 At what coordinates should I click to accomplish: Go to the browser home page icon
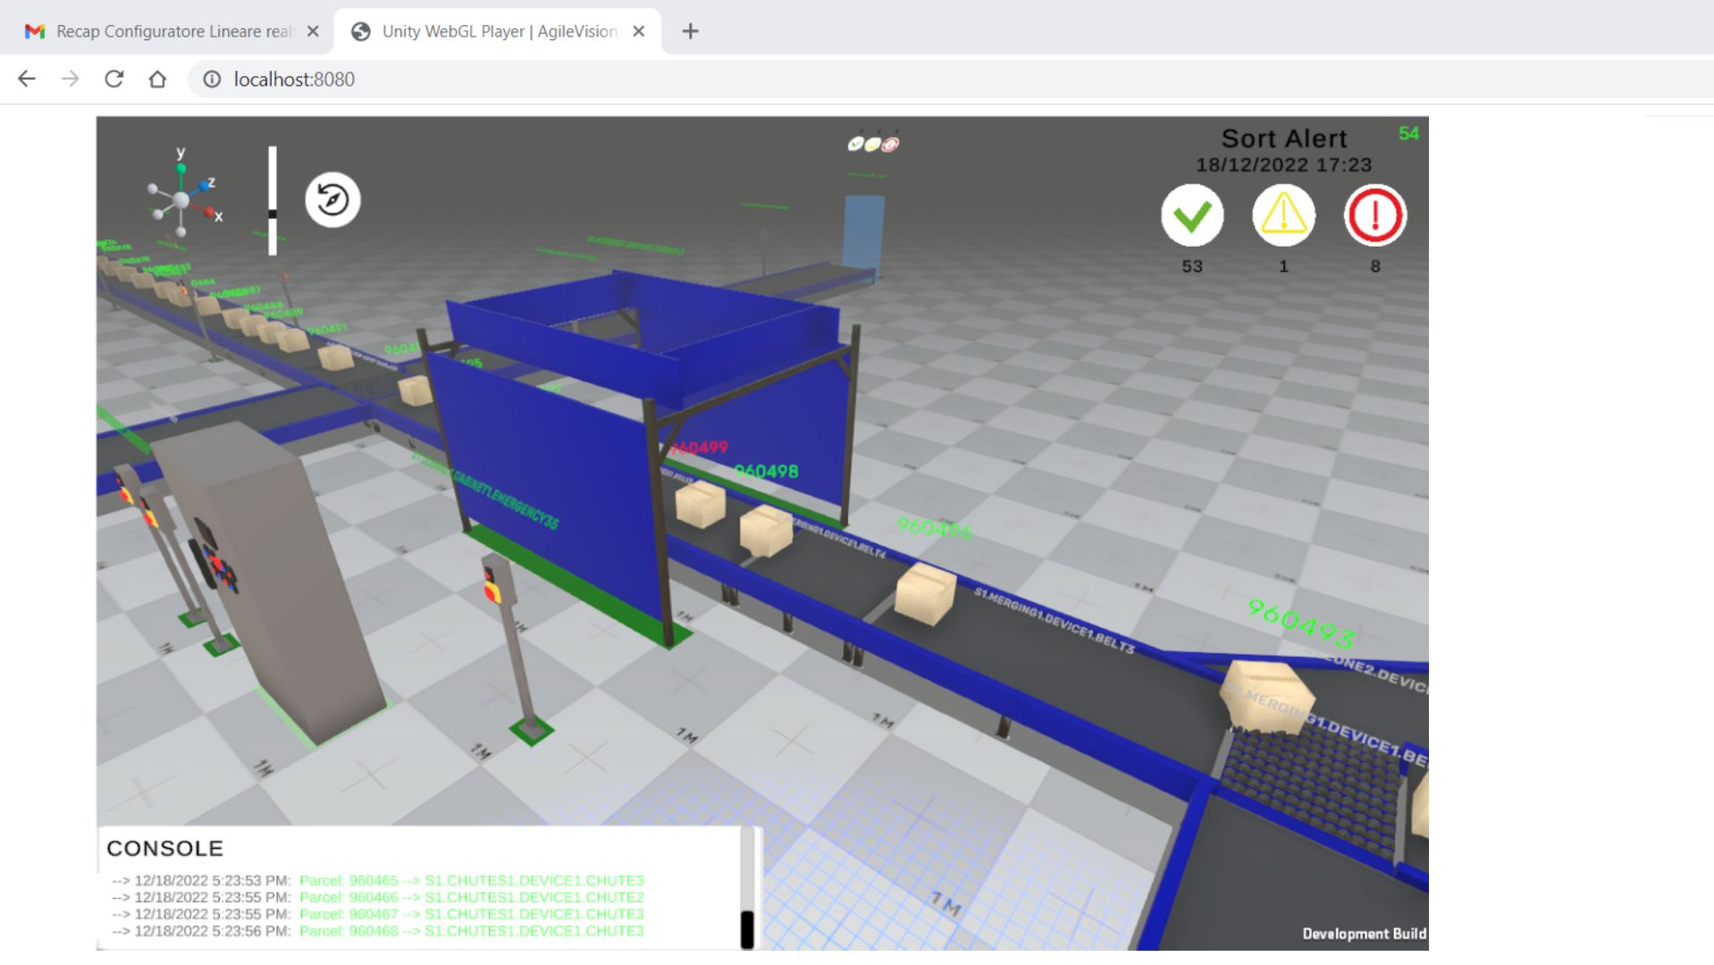point(157,80)
